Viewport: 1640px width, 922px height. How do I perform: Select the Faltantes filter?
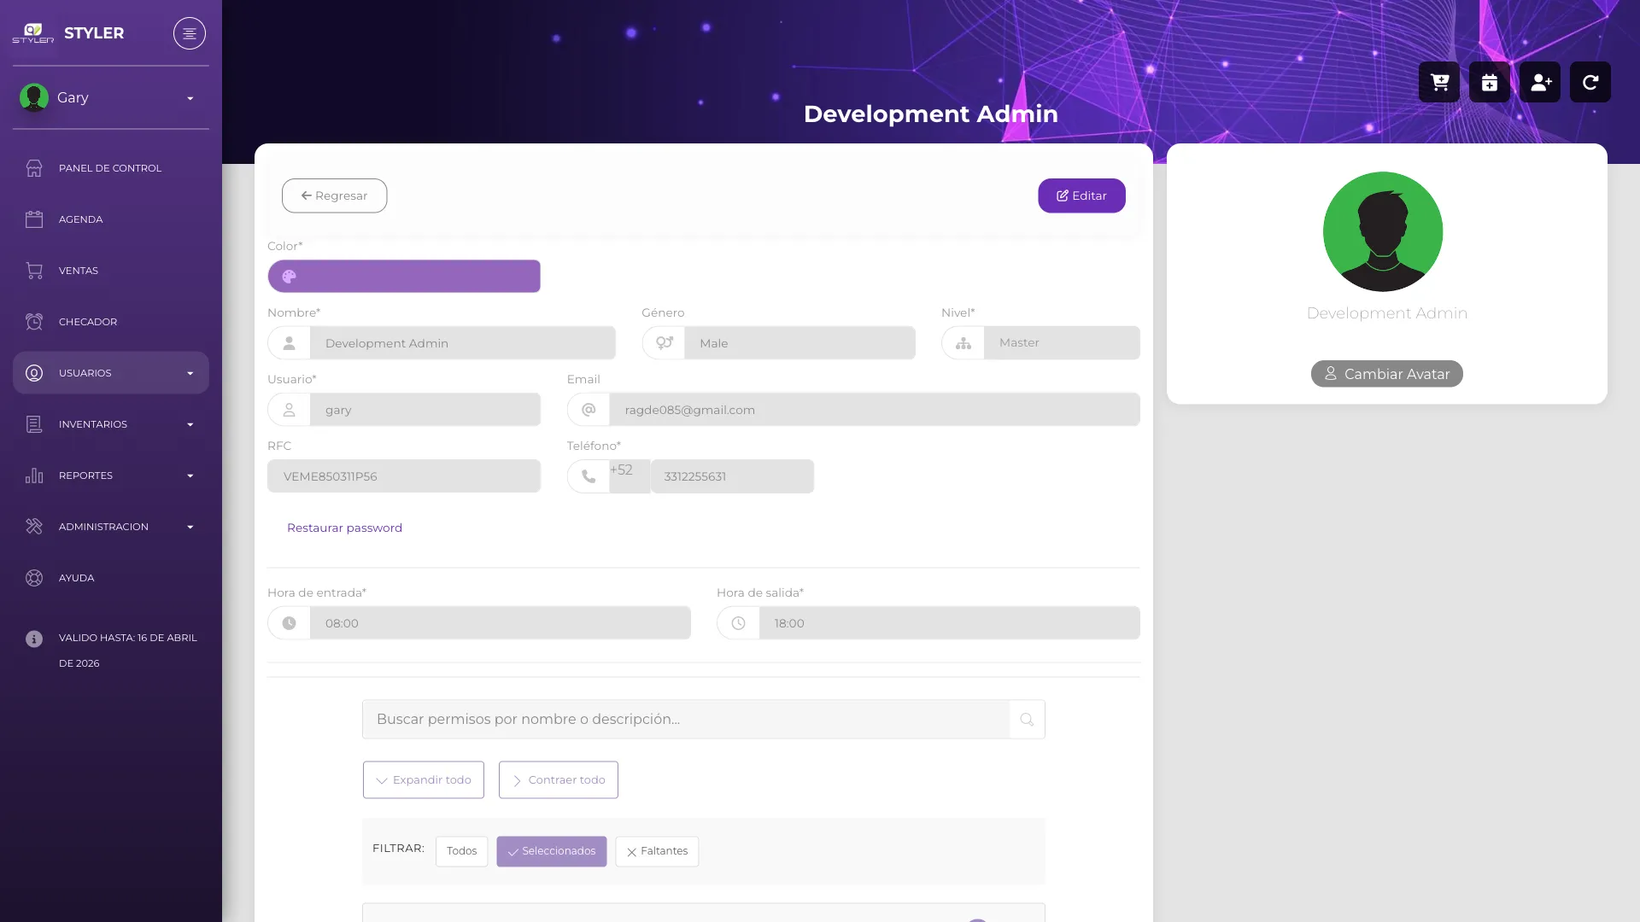tap(657, 851)
